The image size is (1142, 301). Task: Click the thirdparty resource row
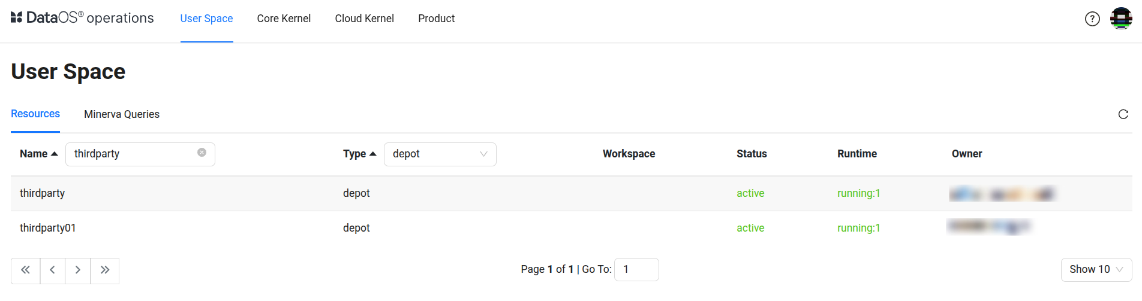[x=43, y=193]
